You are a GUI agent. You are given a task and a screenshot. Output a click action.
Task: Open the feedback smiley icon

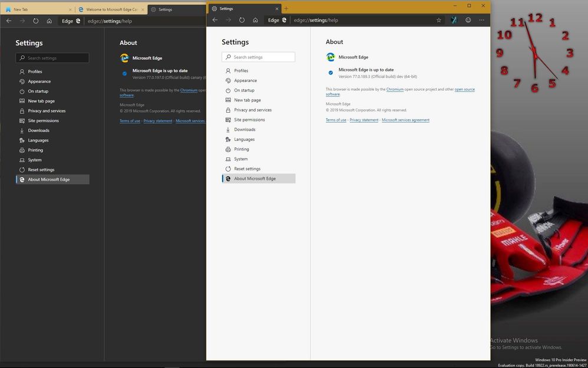pos(468,20)
